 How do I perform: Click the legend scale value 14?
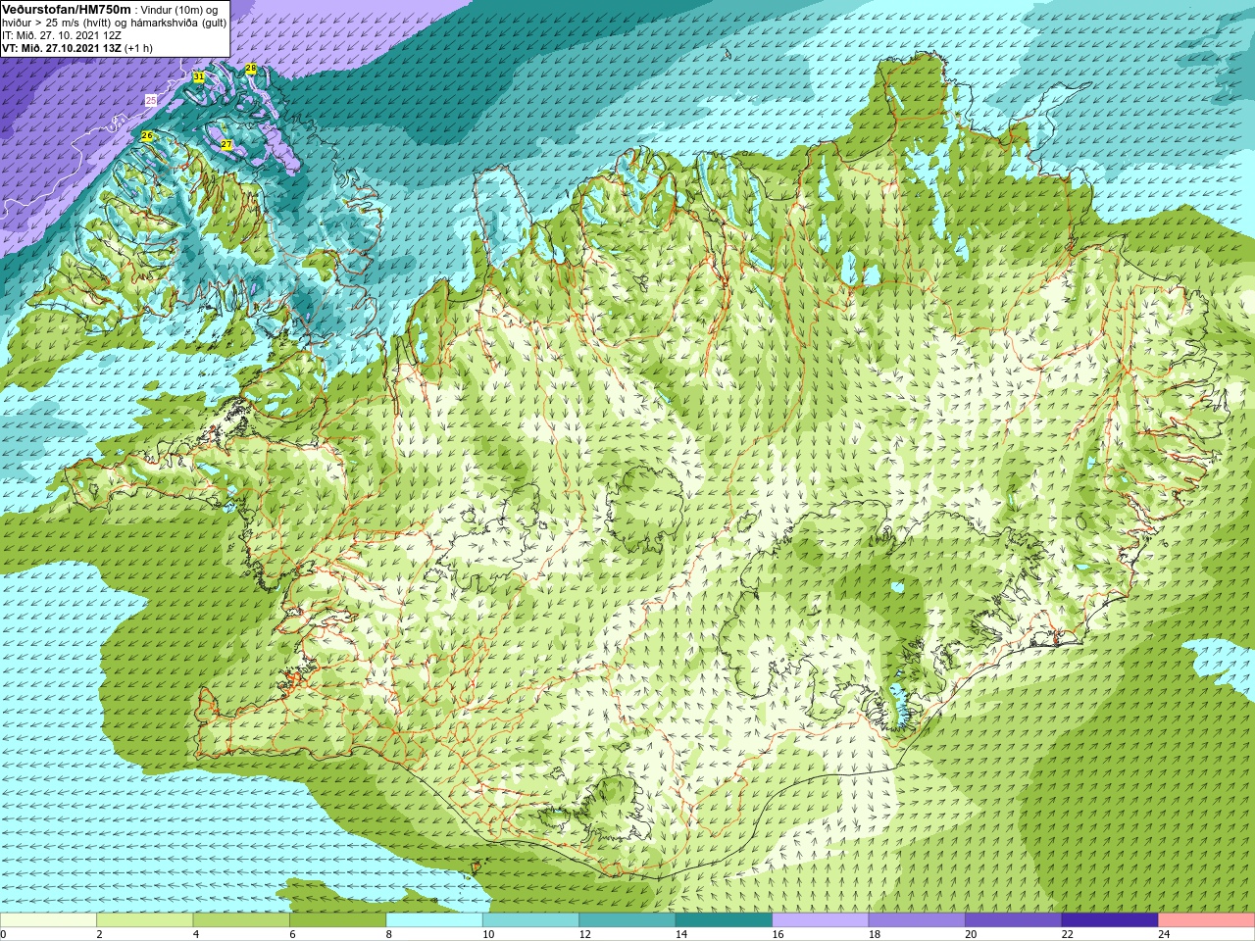coord(681,934)
